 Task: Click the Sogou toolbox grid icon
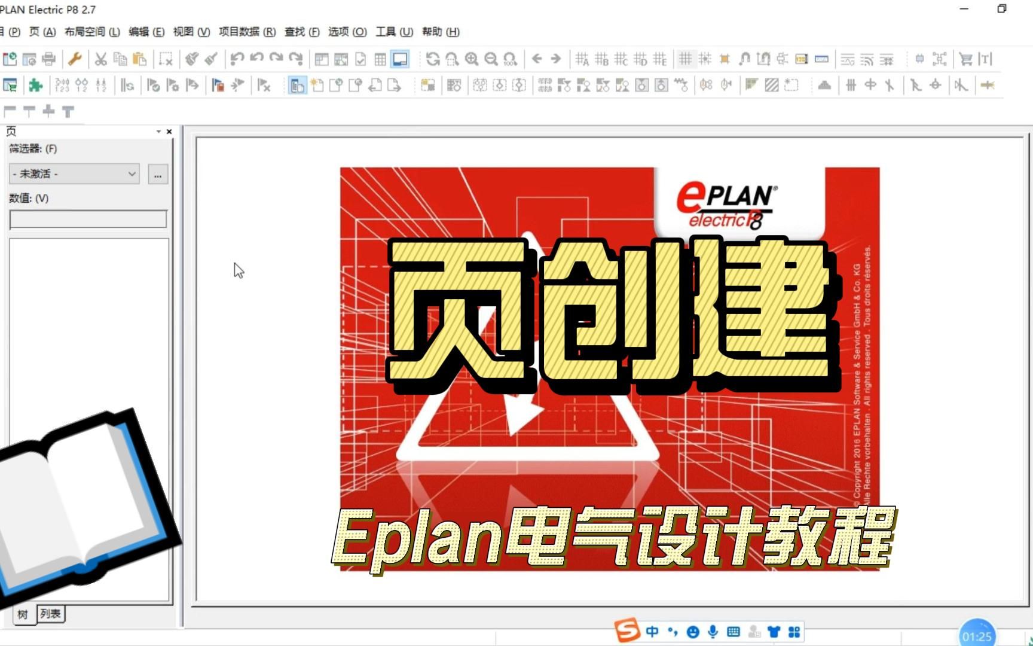tap(794, 632)
